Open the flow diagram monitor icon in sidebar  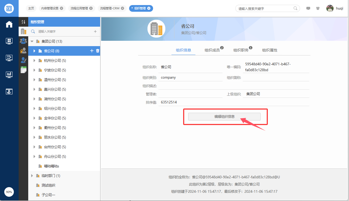pos(9,58)
